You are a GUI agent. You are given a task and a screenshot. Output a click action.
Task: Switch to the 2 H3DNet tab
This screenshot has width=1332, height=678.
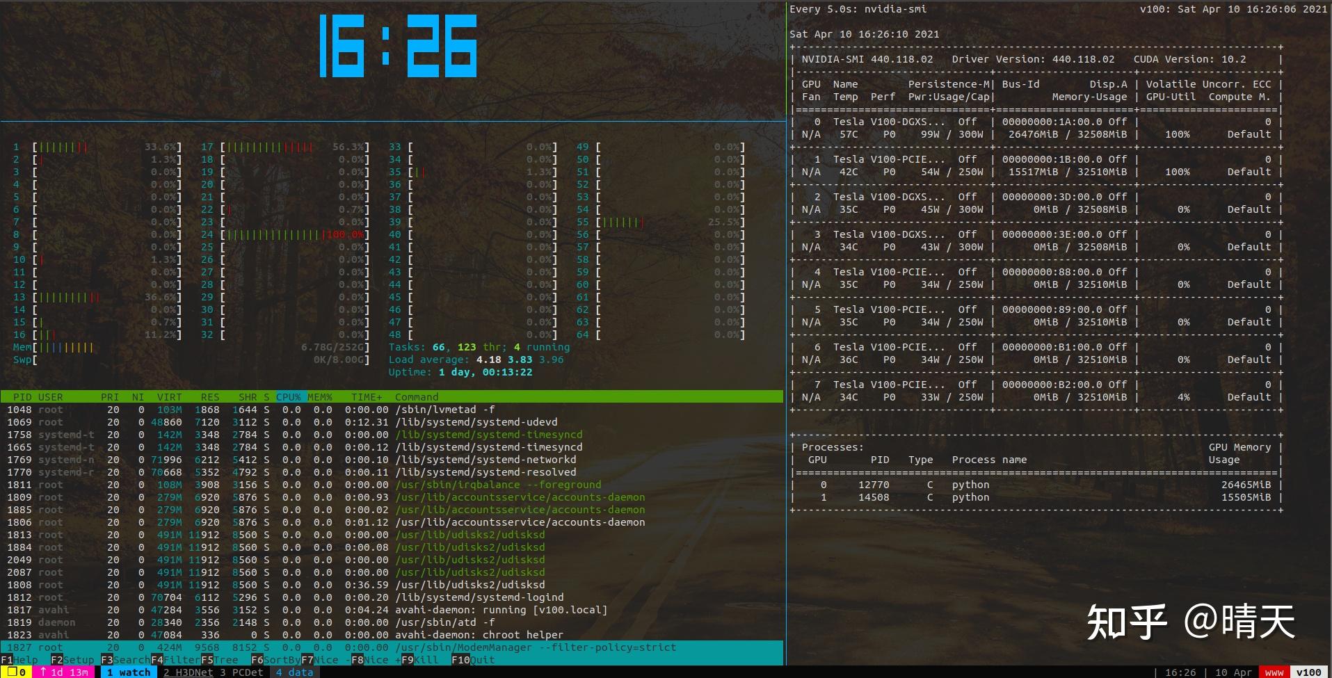point(188,672)
